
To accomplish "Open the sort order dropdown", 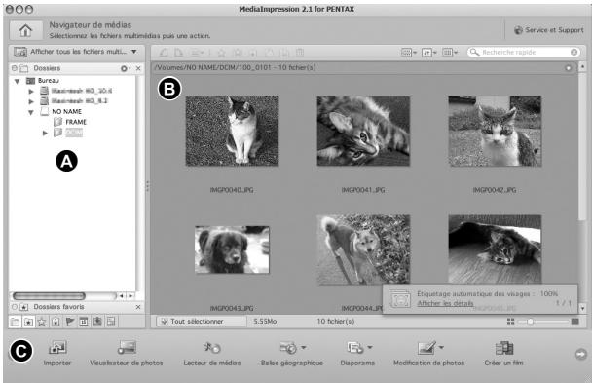I will (429, 53).
